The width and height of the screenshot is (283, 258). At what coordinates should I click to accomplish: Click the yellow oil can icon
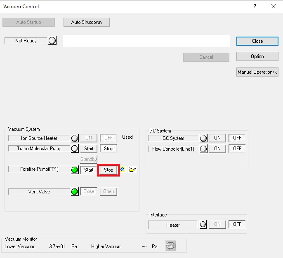(x=132, y=170)
